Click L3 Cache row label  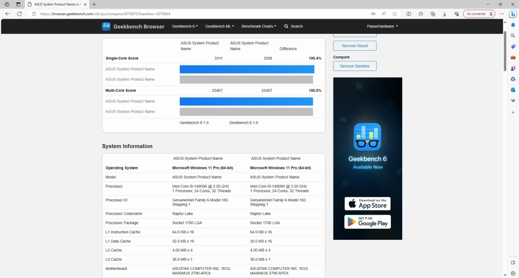pos(114,259)
